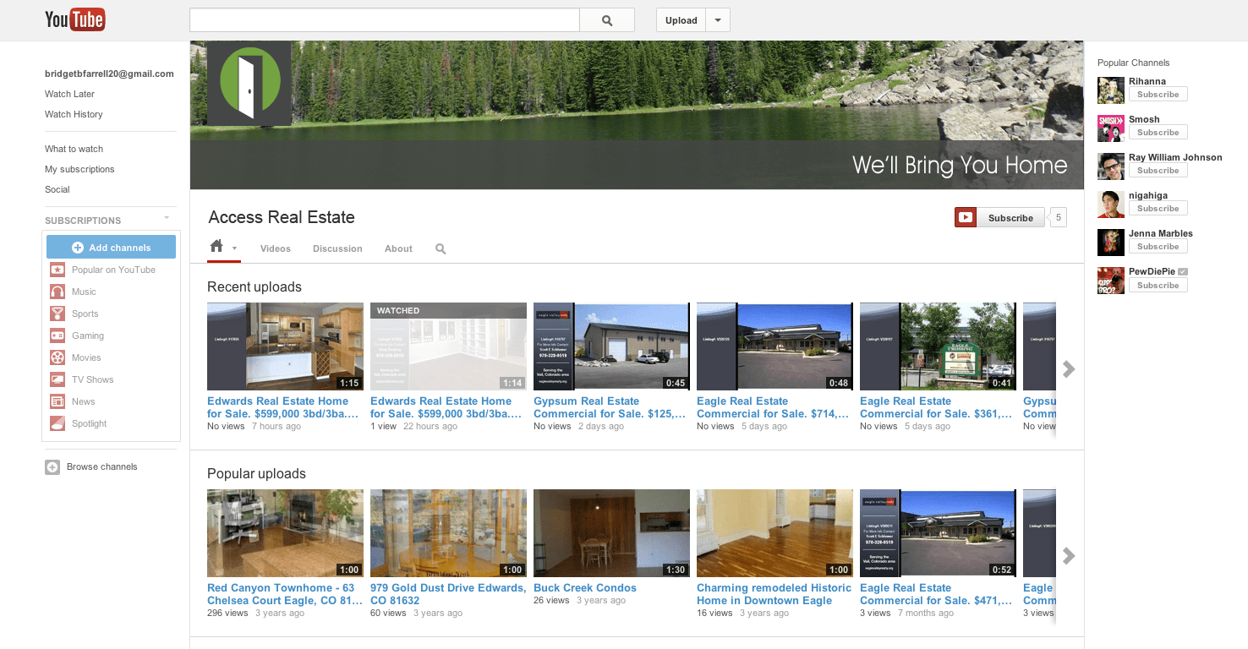Open the WATCHED Edwards Real Estate thumbnail
1248x649 pixels.
448,346
